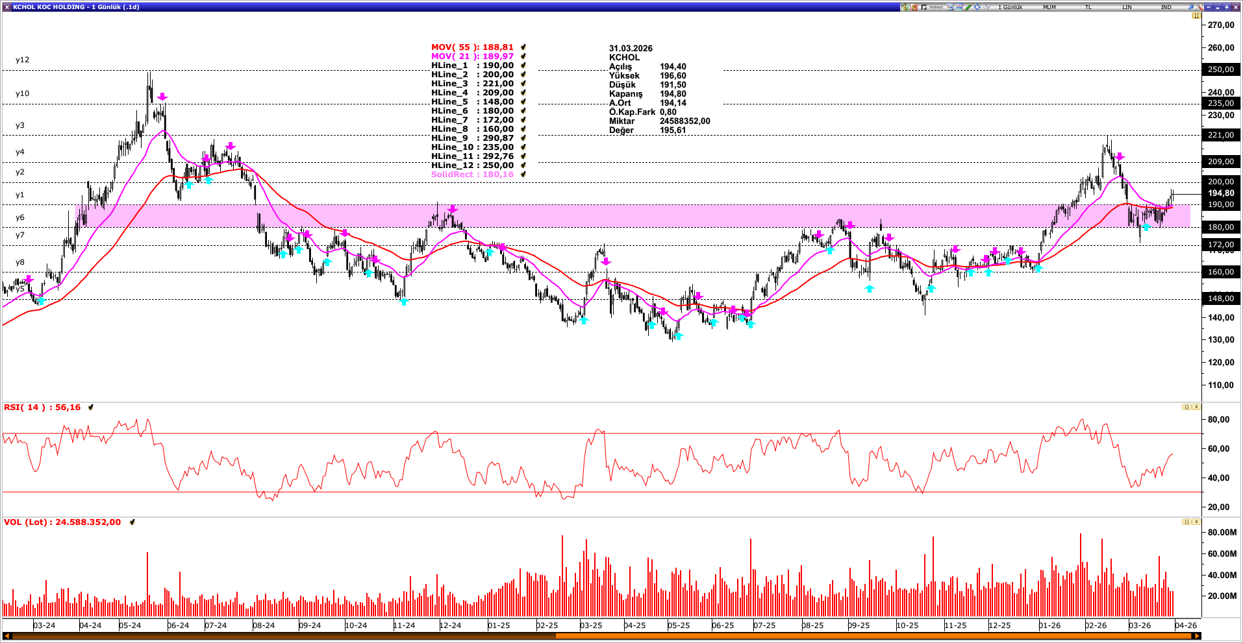Click the waveform indicator icon in title bar

coord(986,7)
